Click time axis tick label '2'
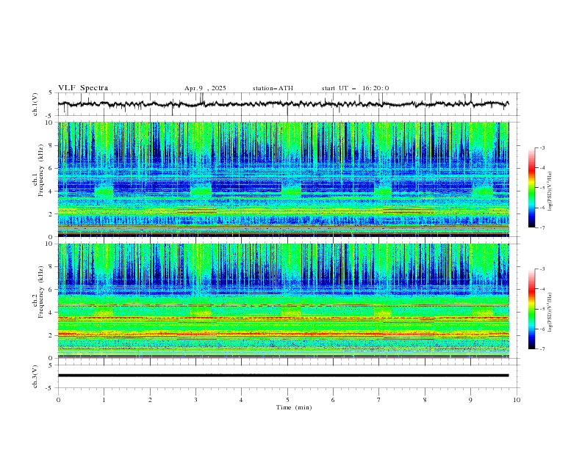The width and height of the screenshot is (582, 449). 150,400
